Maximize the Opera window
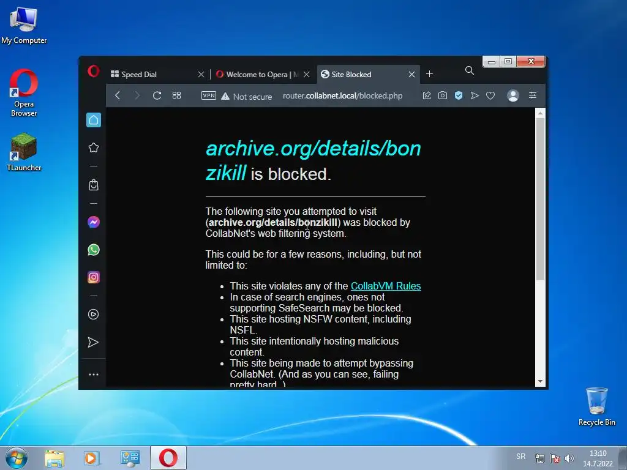This screenshot has height=470, width=627. (508, 62)
